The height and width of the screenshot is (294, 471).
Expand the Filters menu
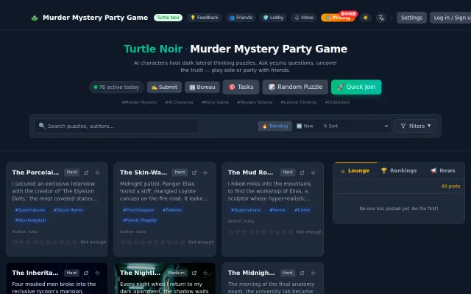coord(415,126)
